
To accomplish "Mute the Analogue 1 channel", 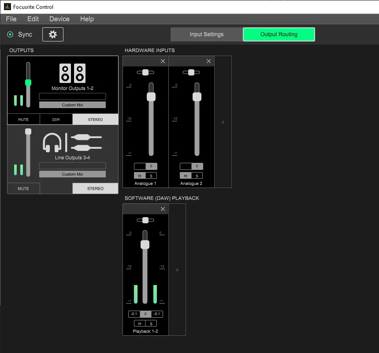I will [140, 176].
